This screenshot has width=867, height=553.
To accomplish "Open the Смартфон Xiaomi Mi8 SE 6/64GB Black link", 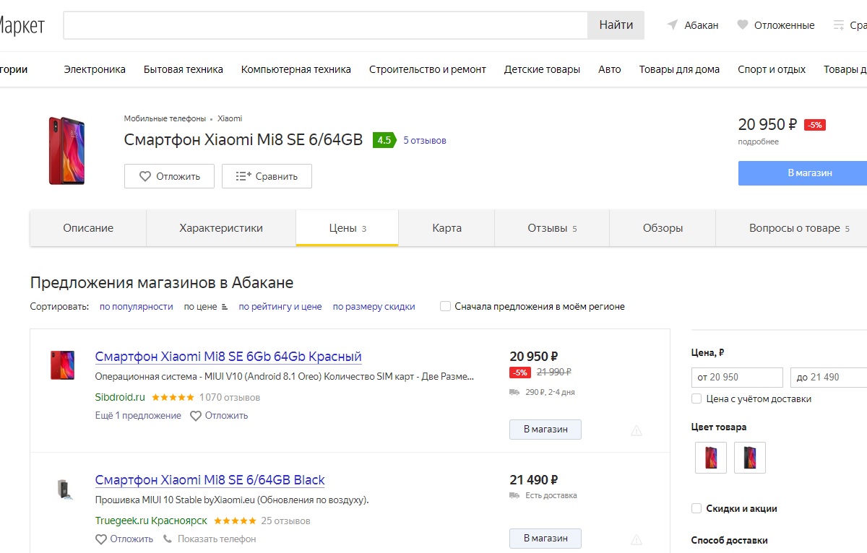I will coord(210,480).
